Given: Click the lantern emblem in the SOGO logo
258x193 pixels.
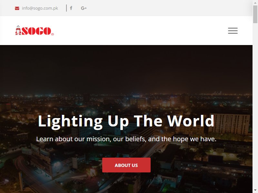Looking at the screenshot, I should tap(18, 30).
